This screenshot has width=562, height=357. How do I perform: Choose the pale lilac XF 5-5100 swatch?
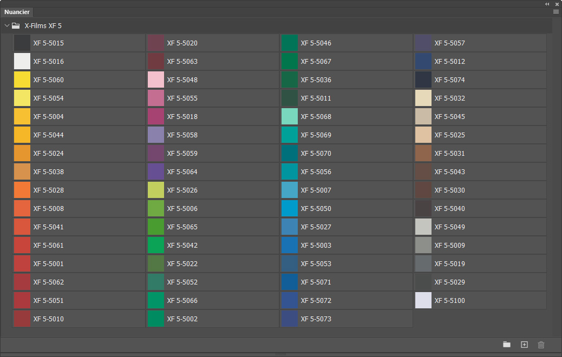coord(423,300)
